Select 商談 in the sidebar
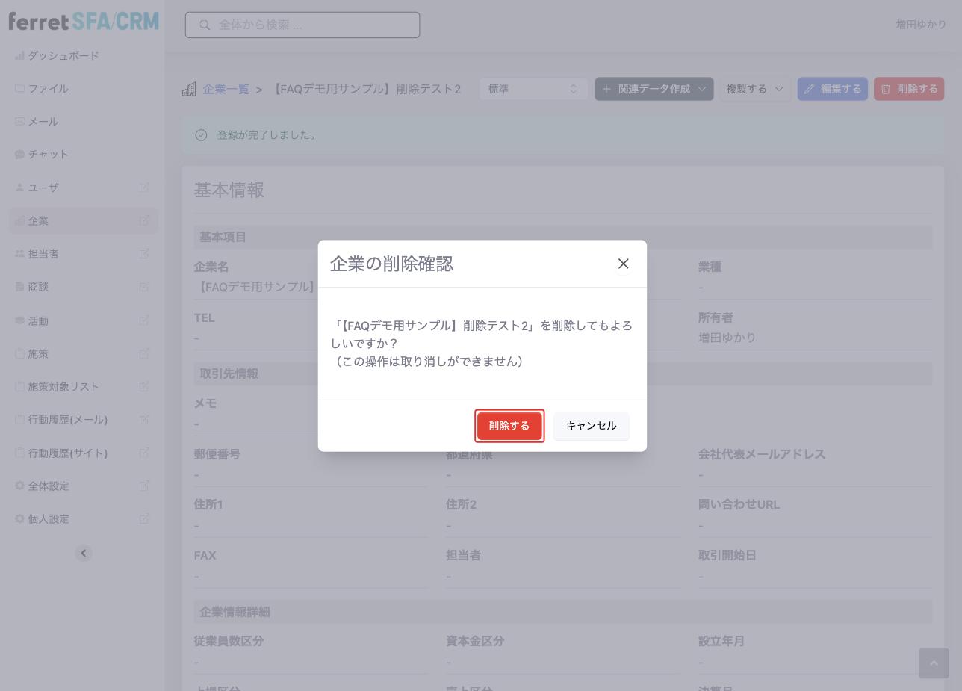Viewport: 962px width, 691px height. [x=38, y=286]
